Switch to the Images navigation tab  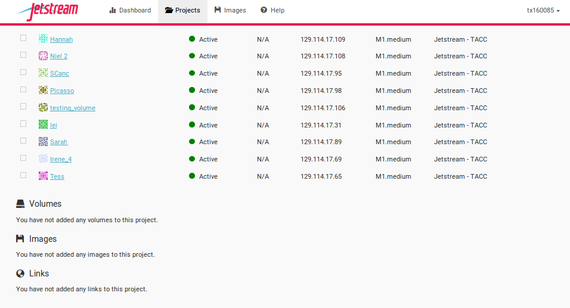tap(230, 11)
